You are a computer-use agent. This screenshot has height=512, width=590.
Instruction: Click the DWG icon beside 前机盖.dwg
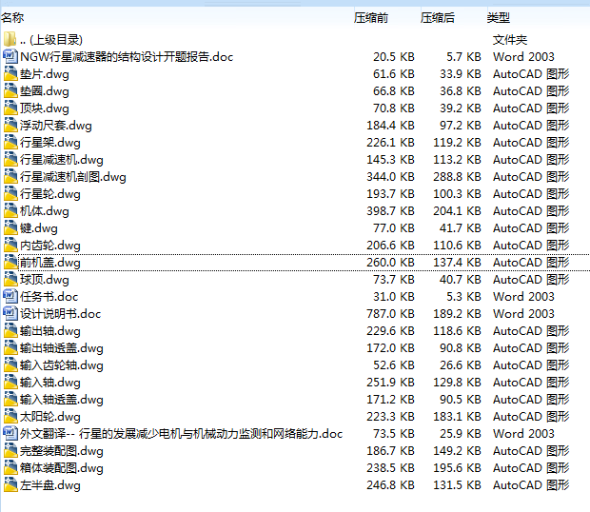(10, 262)
